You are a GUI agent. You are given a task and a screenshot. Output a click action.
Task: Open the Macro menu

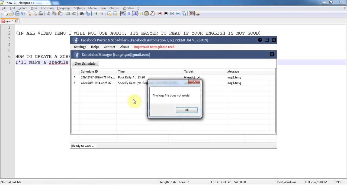pyautogui.click(x=92, y=8)
